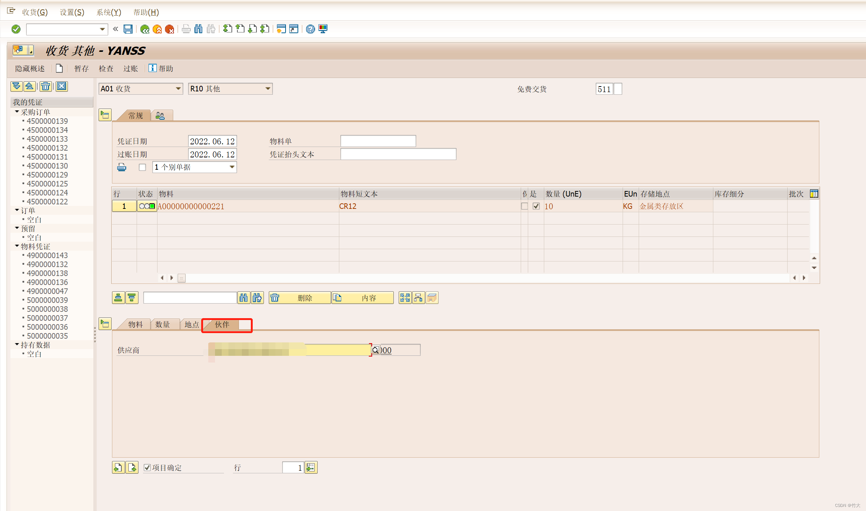Toggle the 项目确定 checkbox

(x=147, y=468)
